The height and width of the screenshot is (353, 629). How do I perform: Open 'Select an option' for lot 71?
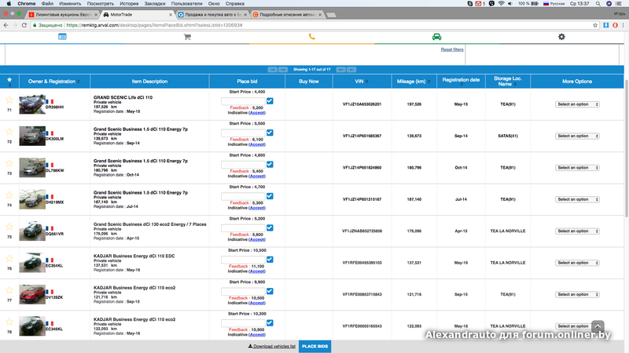pos(577,104)
